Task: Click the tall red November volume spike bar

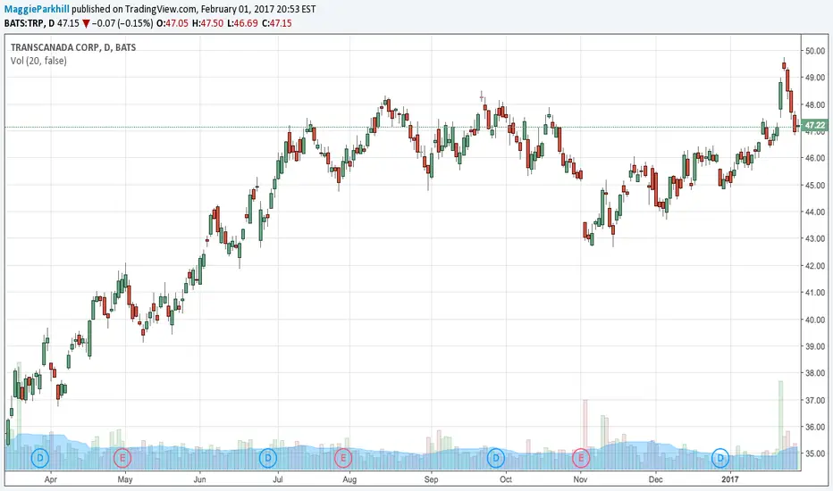Action: click(x=585, y=434)
